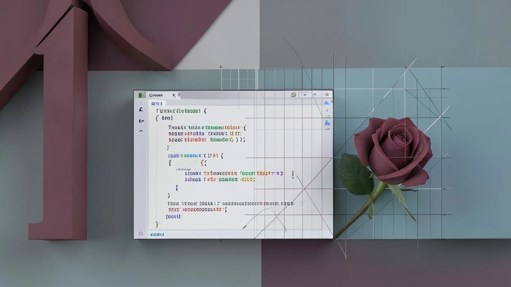Select the editor's title bar tab label
511x287 pixels.
[x=156, y=95]
